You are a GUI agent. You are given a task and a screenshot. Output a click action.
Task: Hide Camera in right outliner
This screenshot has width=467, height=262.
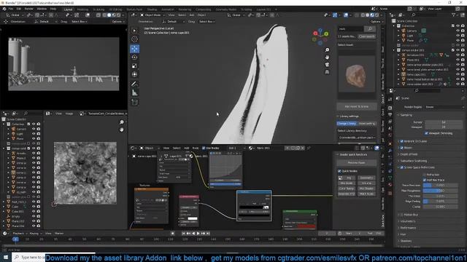[458, 31]
